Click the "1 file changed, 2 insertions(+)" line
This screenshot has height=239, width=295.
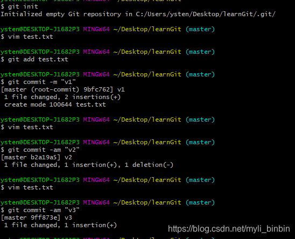click(x=62, y=97)
